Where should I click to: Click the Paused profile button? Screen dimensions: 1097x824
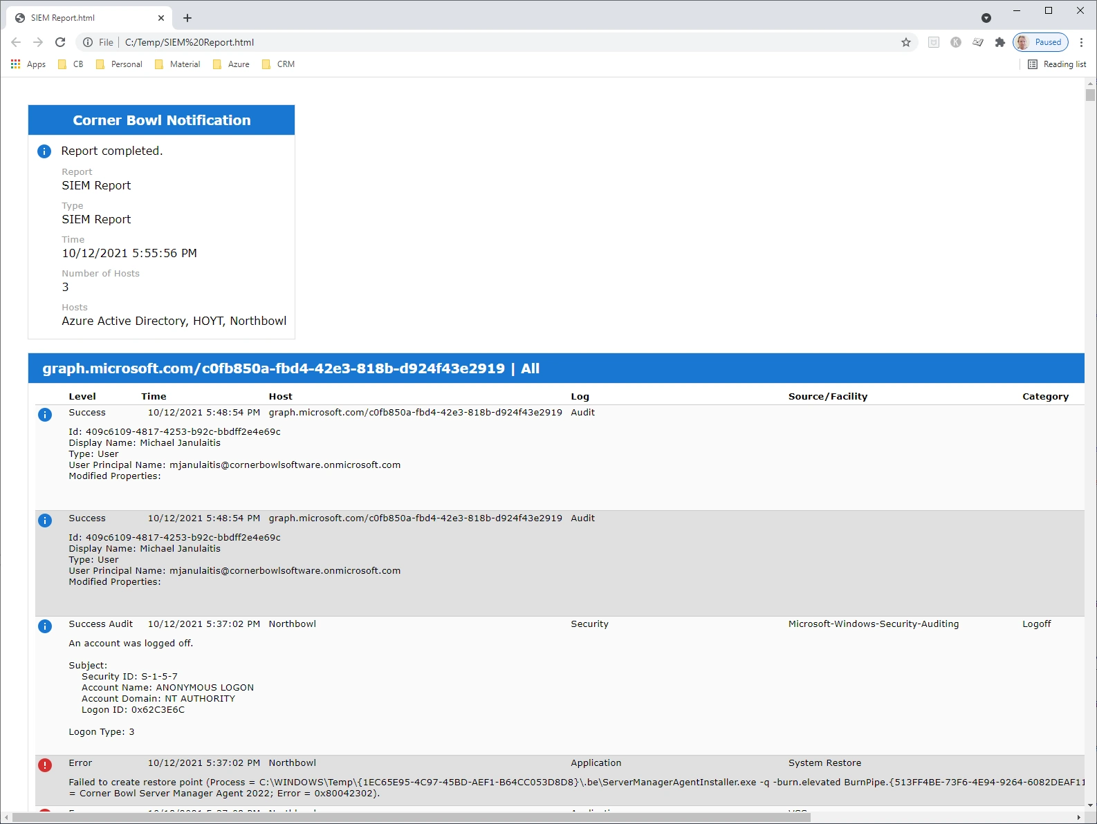[x=1040, y=42]
